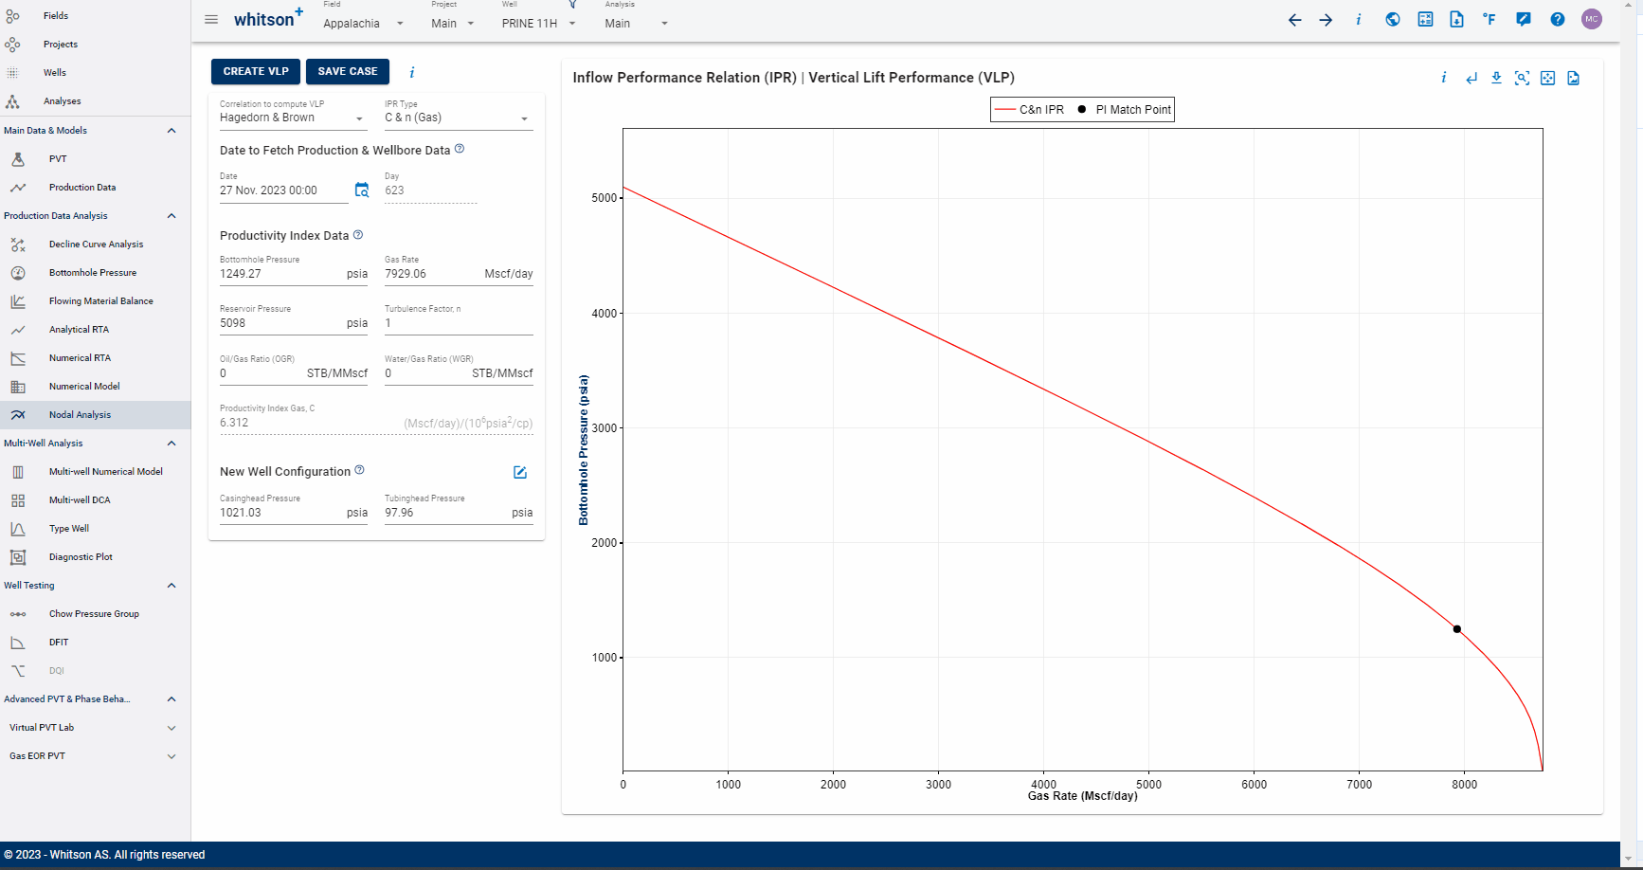Download plot data with the download arrow icon
Screen dimensions: 1643x870
[x=1496, y=78]
